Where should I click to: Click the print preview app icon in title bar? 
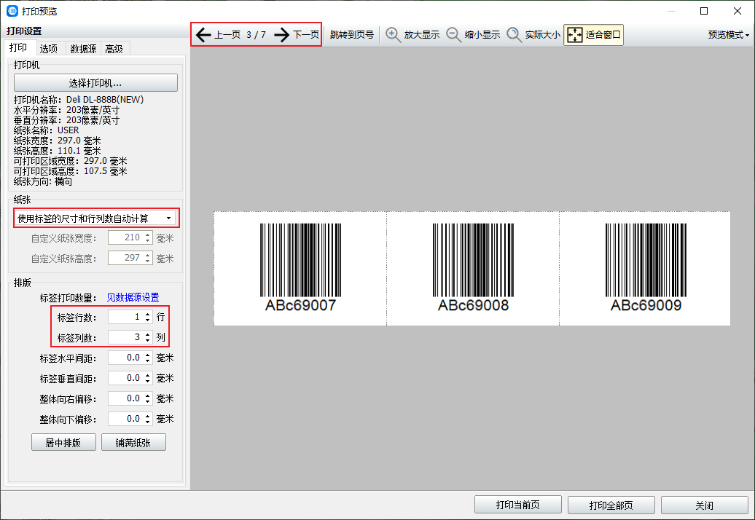(x=12, y=11)
